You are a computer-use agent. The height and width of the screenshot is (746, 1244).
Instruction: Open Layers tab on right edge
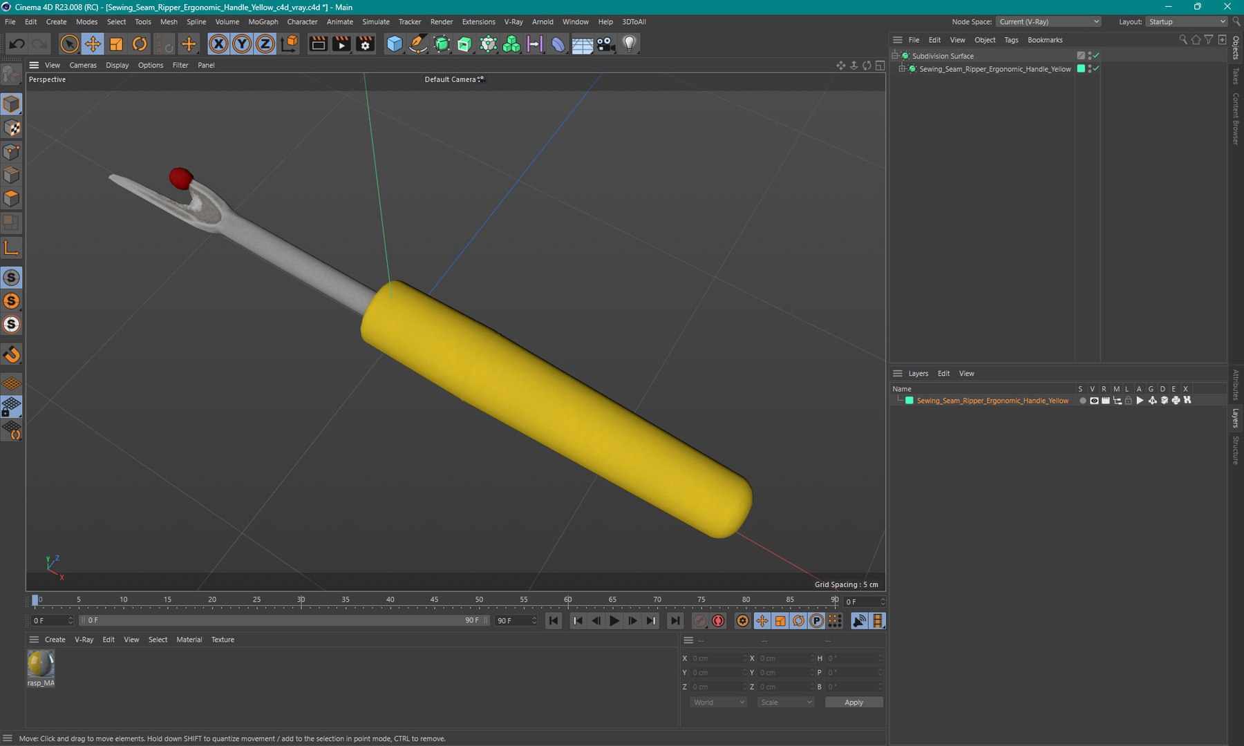point(1236,418)
